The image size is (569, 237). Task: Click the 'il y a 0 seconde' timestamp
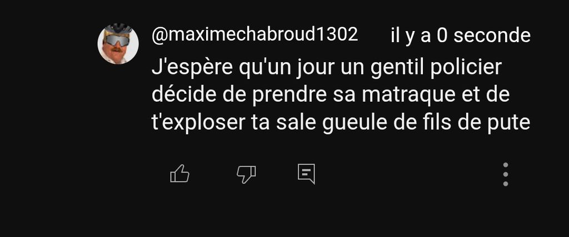click(461, 36)
